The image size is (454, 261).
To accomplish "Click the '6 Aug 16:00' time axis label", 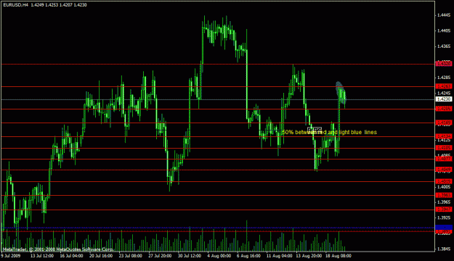I will (x=248, y=256).
